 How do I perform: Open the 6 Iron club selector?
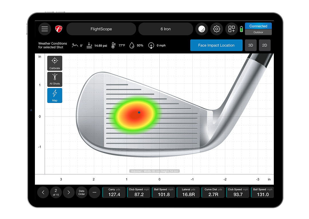(x=165, y=29)
